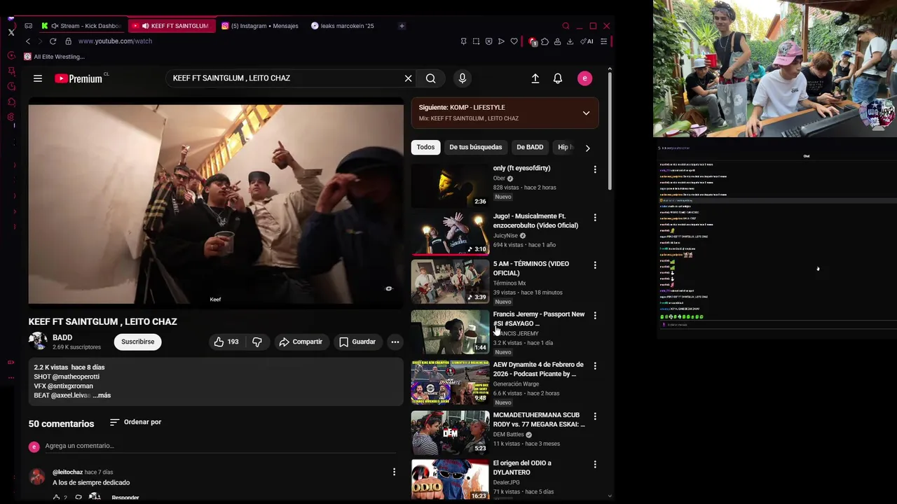Open the extensions cube icon
The image size is (897, 504).
tap(545, 41)
